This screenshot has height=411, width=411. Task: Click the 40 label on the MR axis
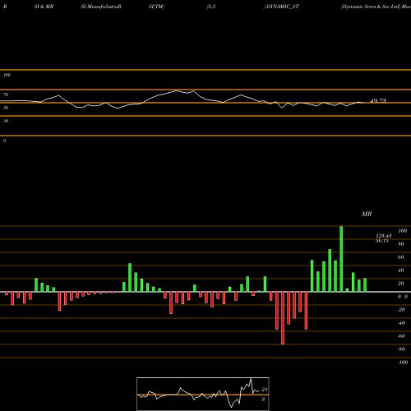(x=401, y=270)
